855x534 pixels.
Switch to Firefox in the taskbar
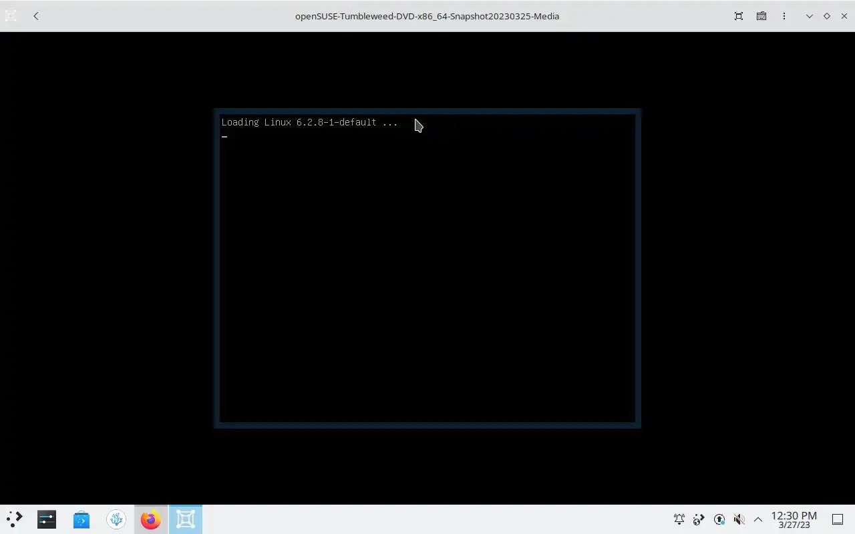click(151, 519)
